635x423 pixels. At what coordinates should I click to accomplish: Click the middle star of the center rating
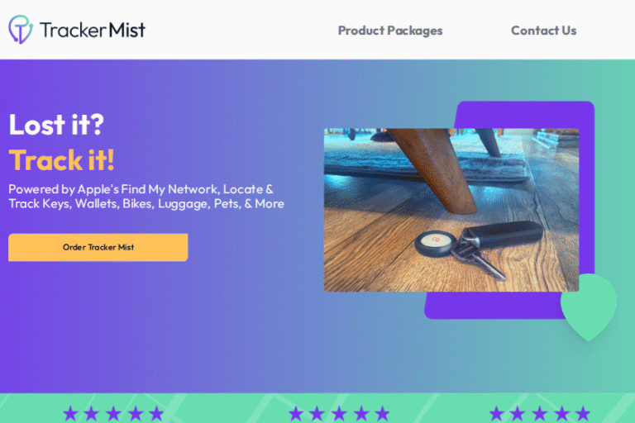pos(339,414)
